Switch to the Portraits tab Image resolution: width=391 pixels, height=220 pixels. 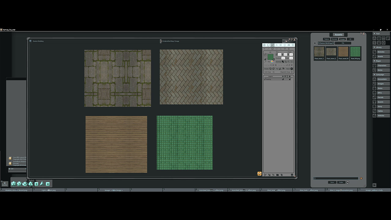tap(334, 39)
